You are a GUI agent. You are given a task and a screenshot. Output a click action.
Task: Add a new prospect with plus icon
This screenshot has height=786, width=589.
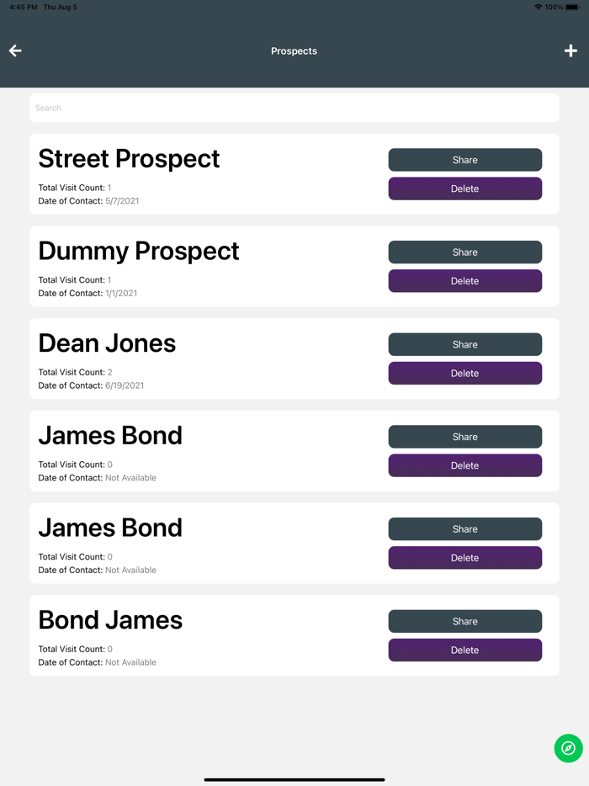point(570,50)
